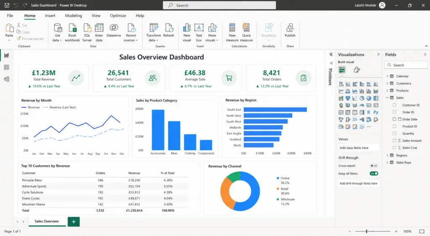The width and height of the screenshot is (430, 236).
Task: Switch to the View ribbon tab
Action: (x=96, y=16)
